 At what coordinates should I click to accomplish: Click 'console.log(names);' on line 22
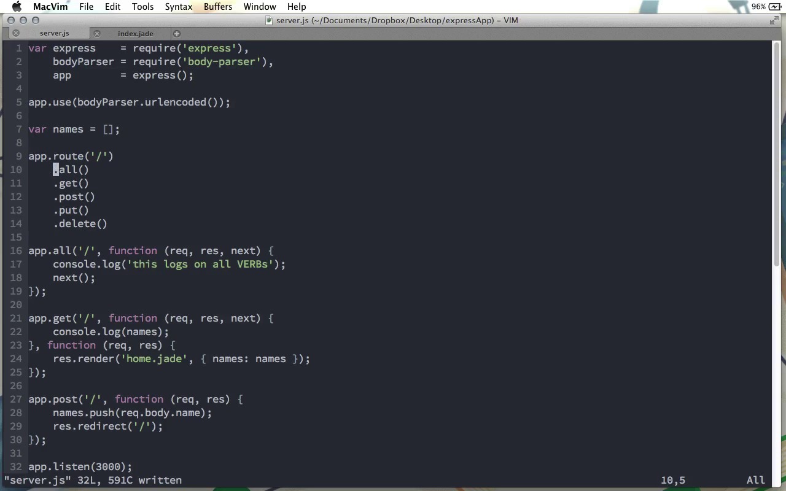click(x=111, y=331)
